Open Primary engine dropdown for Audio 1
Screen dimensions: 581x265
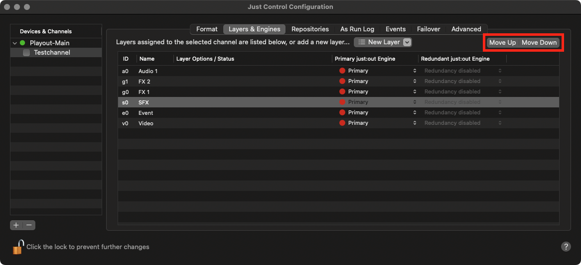click(x=415, y=71)
